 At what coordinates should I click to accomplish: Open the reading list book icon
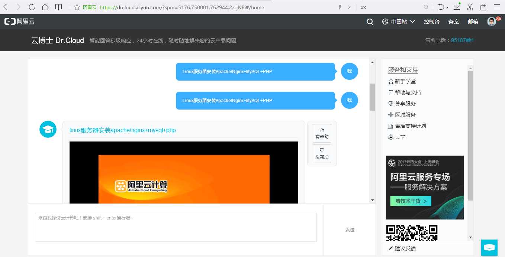click(x=58, y=7)
